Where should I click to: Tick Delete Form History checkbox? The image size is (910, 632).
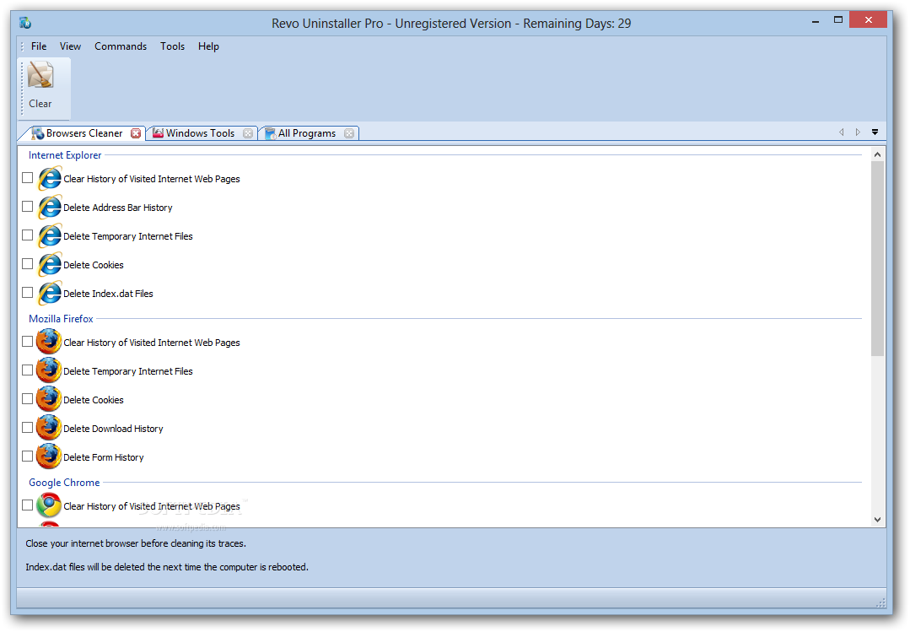point(27,456)
